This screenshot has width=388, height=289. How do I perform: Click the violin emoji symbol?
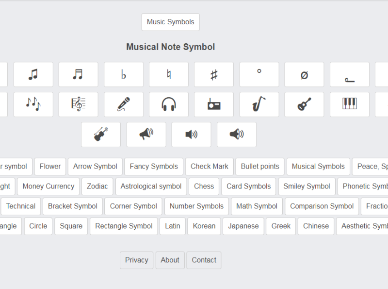pos(101,135)
